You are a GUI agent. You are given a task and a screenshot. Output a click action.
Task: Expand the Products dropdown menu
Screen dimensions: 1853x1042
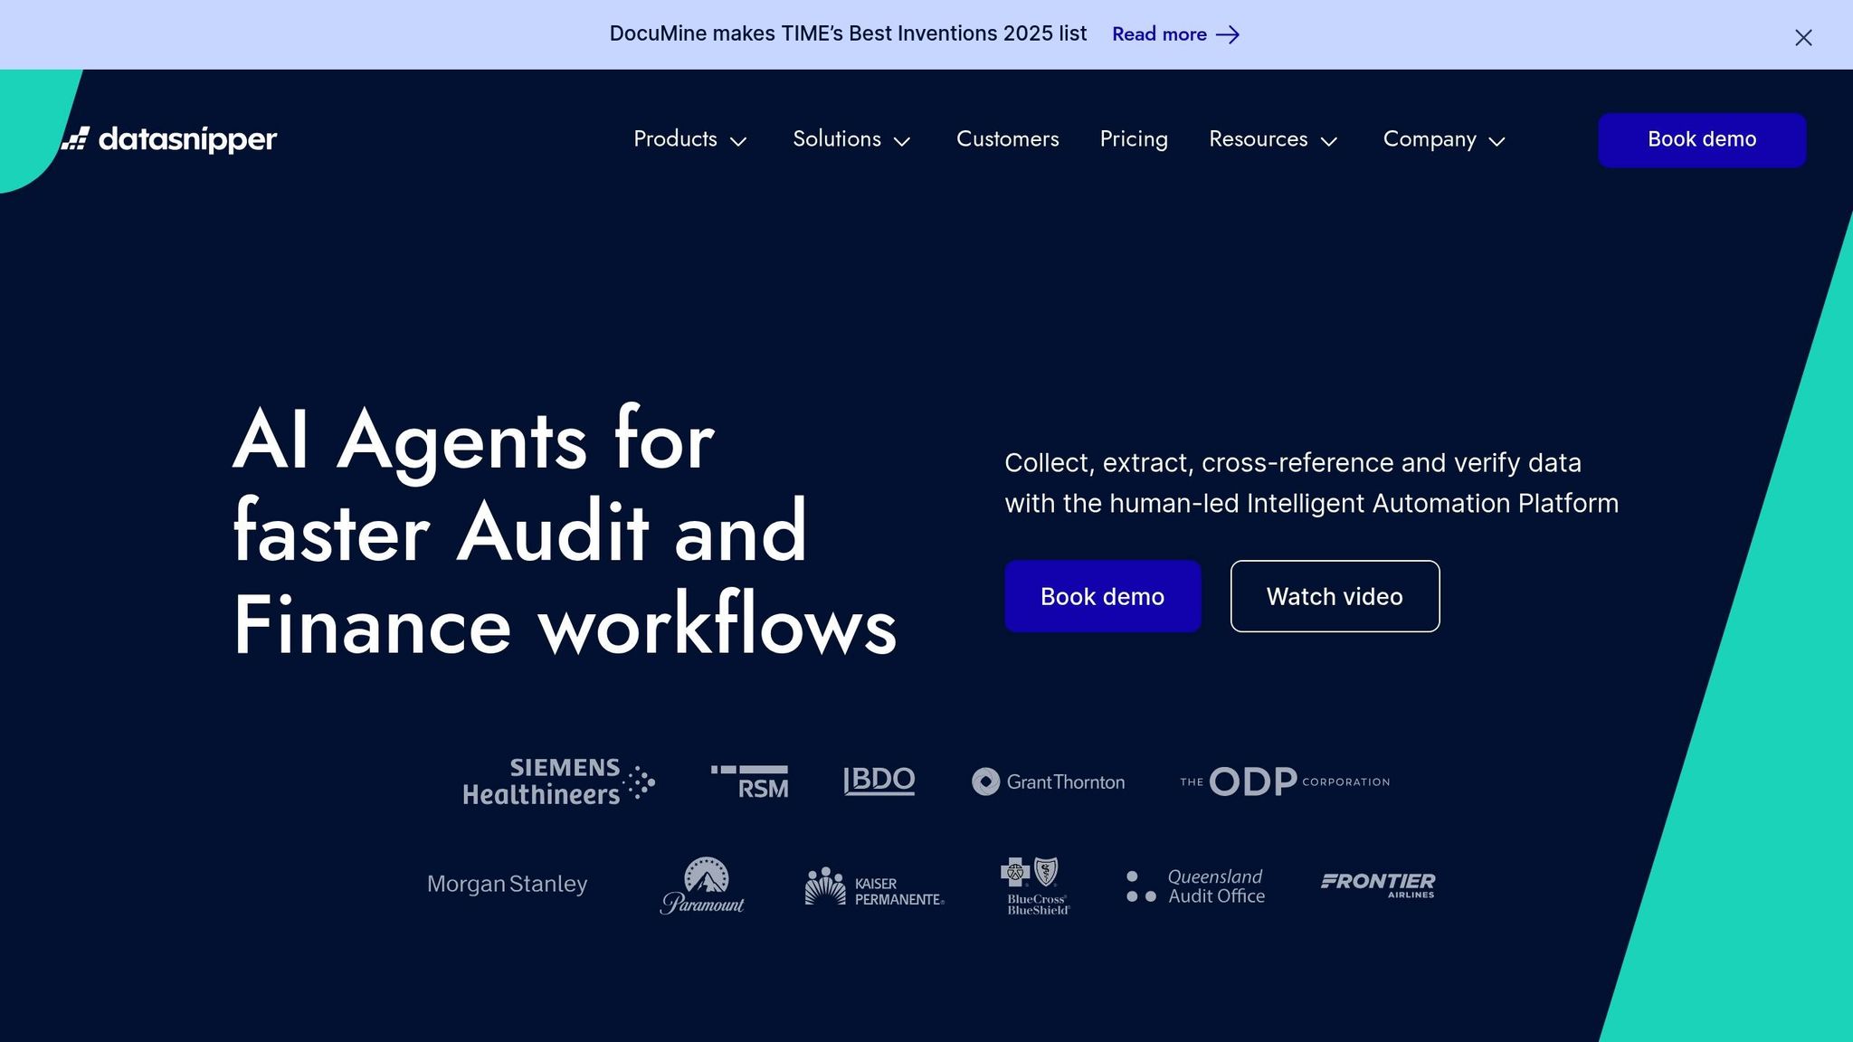tap(689, 139)
